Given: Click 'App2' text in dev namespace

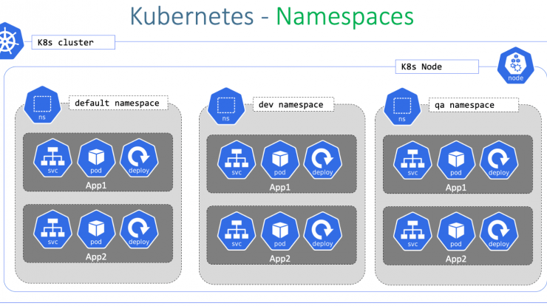Looking at the screenshot, I should tap(279, 259).
